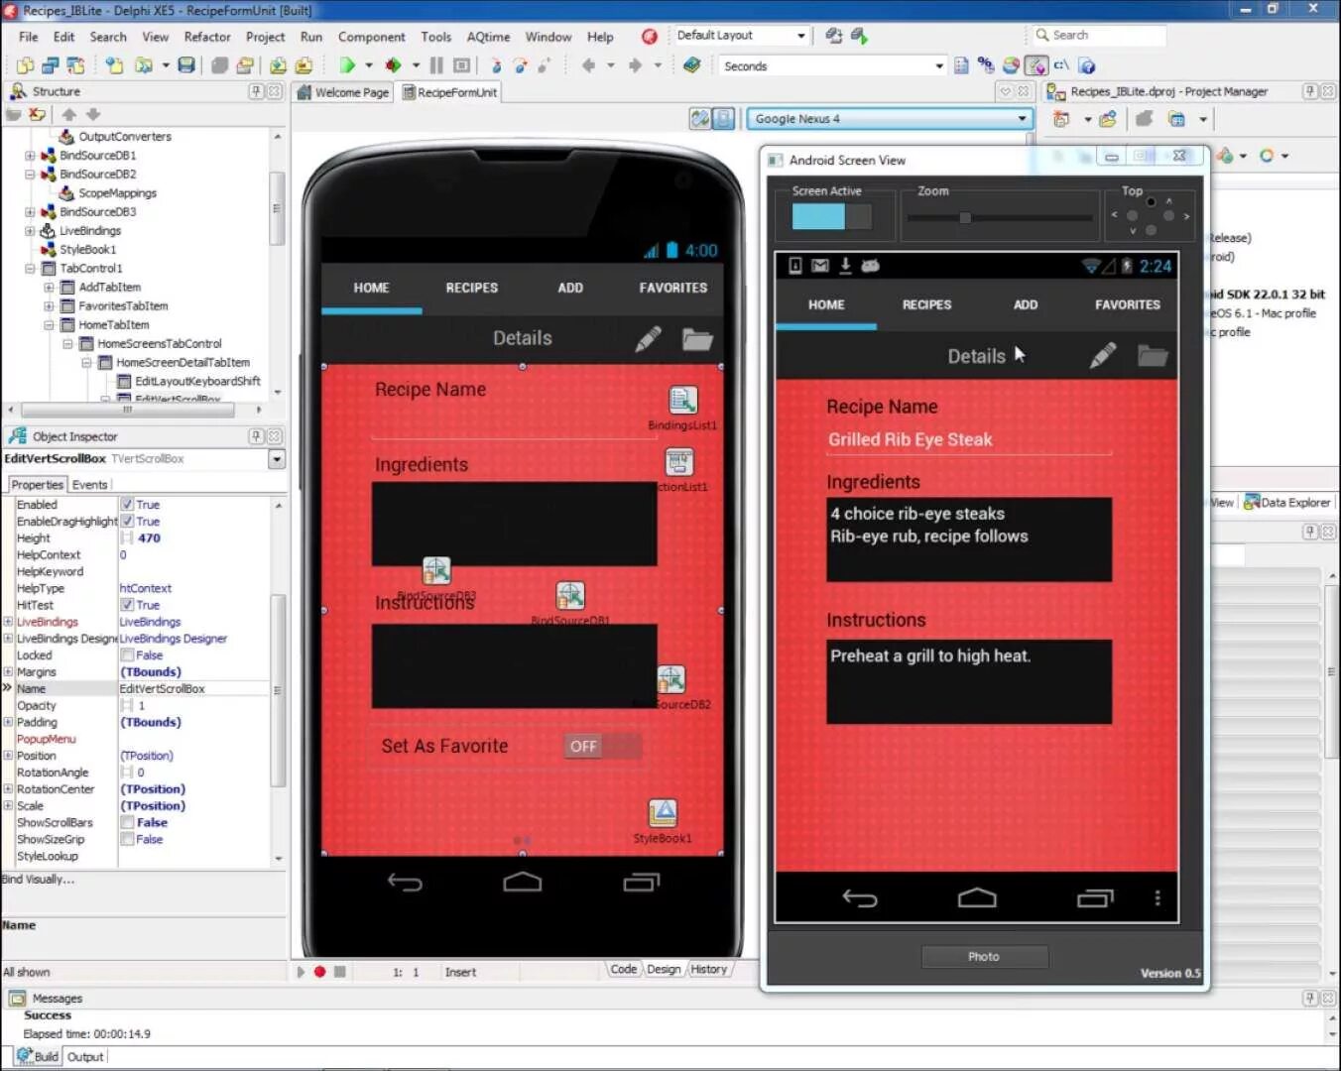Select EditLayoutKeyboardShift in the Structure tree
The height and width of the screenshot is (1071, 1341).
pyautogui.click(x=198, y=382)
